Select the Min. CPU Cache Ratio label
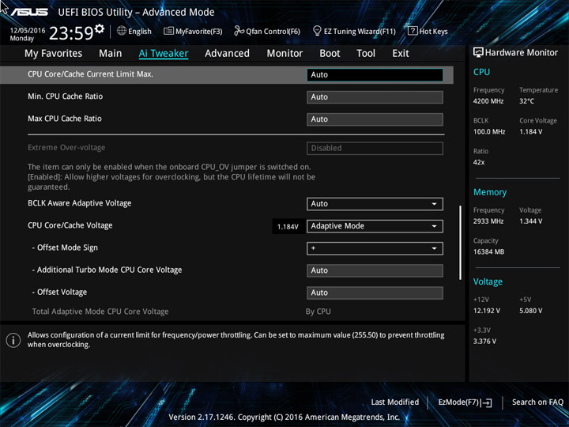 (x=66, y=96)
